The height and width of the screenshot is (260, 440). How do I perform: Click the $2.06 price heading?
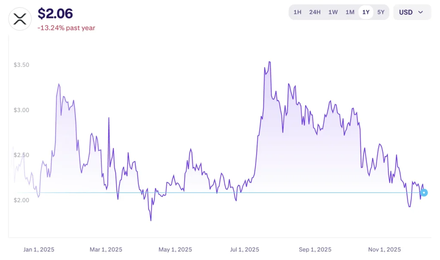tap(55, 13)
